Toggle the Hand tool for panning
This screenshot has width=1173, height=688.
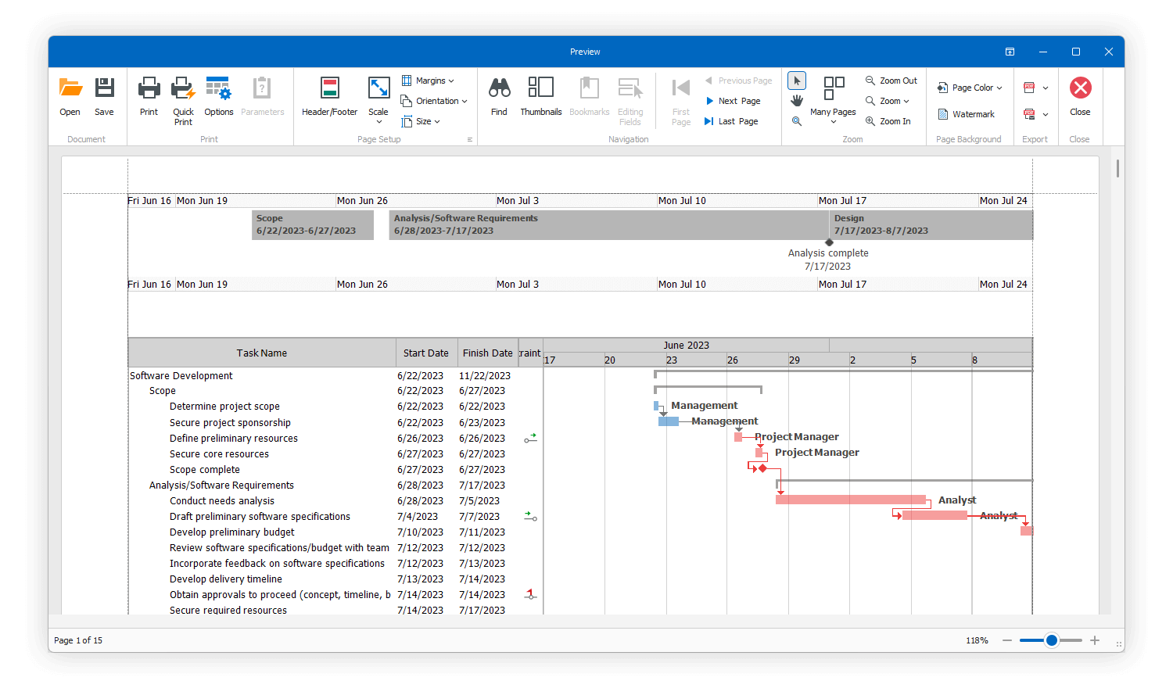point(796,100)
